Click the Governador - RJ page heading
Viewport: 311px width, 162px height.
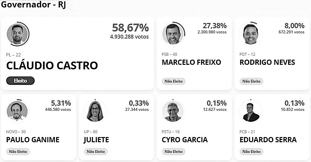33,5
